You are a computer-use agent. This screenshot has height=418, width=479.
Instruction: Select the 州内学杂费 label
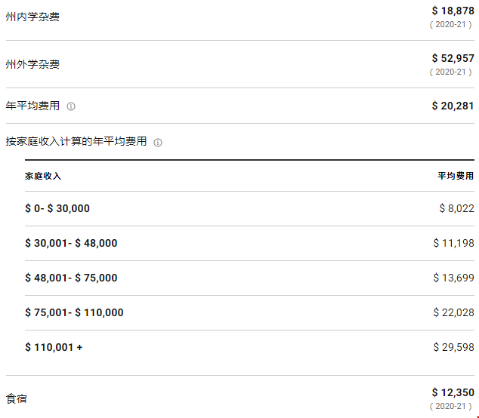32,17
